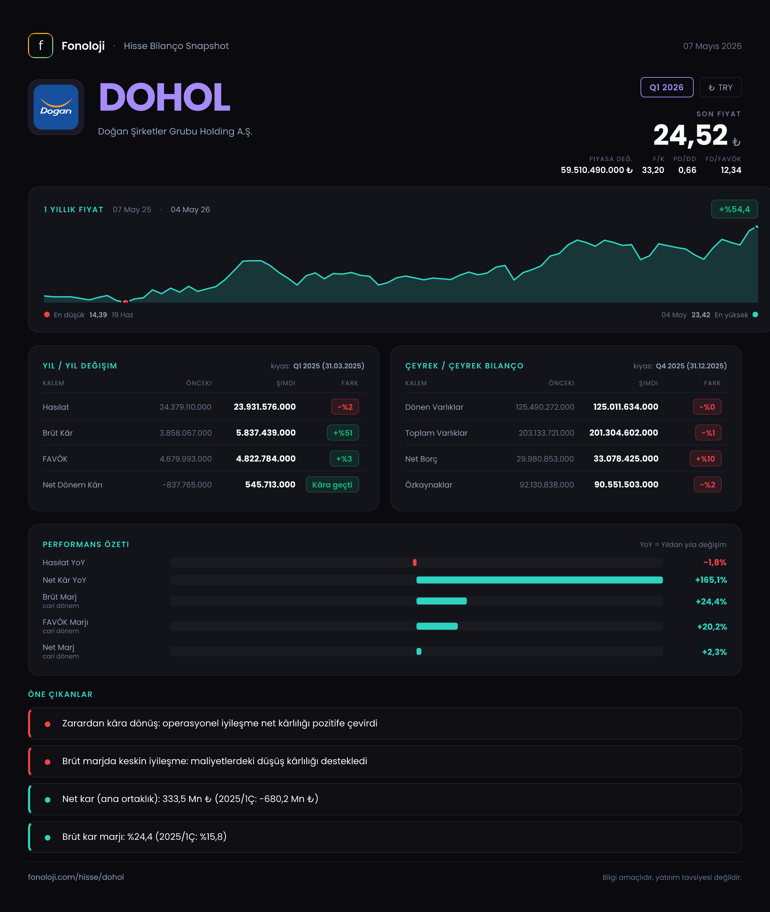Click the 'Kâra geçti' badge
Screen dimensions: 770x912
332,484
